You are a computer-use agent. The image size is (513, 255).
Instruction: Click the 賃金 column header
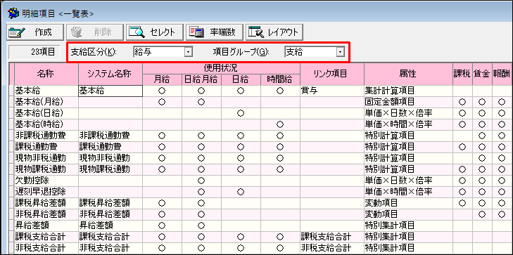(482, 74)
